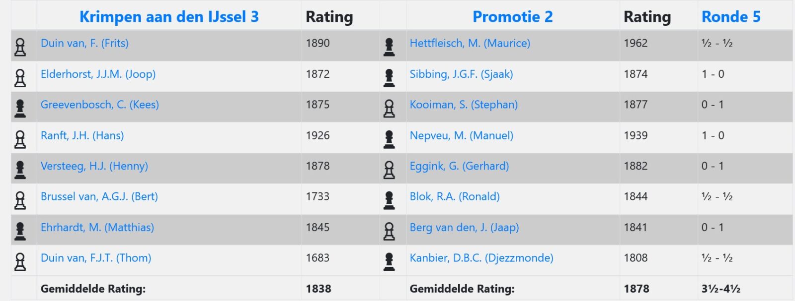
Task: Open player Elderhorst, J.J.M. (Joop)
Action: [98, 74]
